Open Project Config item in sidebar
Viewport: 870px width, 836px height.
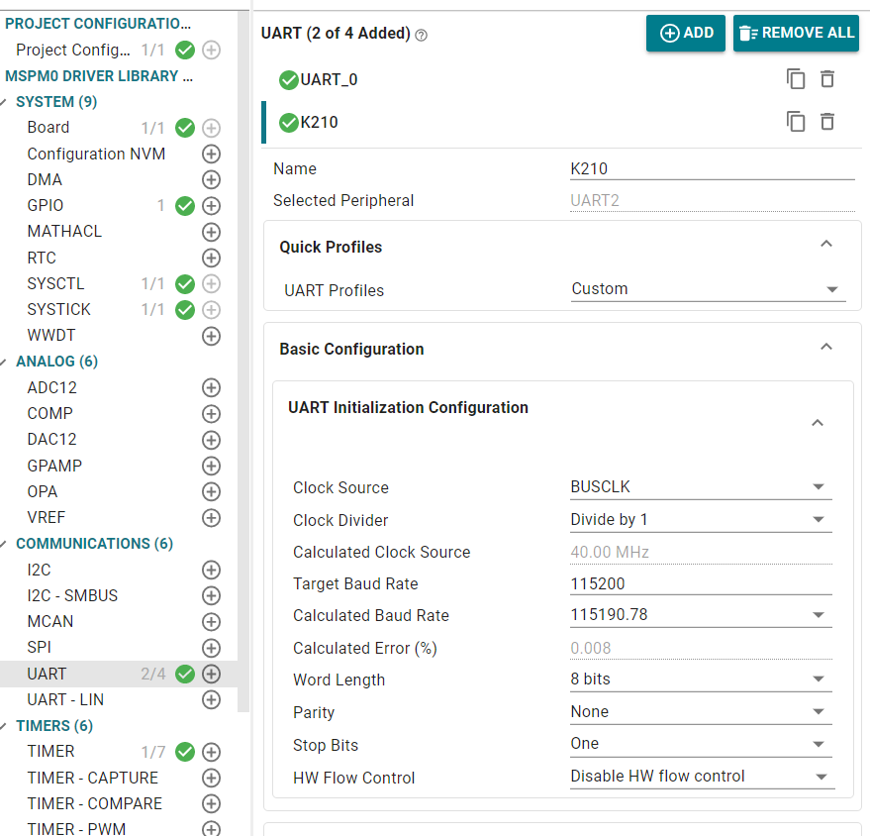(x=73, y=50)
